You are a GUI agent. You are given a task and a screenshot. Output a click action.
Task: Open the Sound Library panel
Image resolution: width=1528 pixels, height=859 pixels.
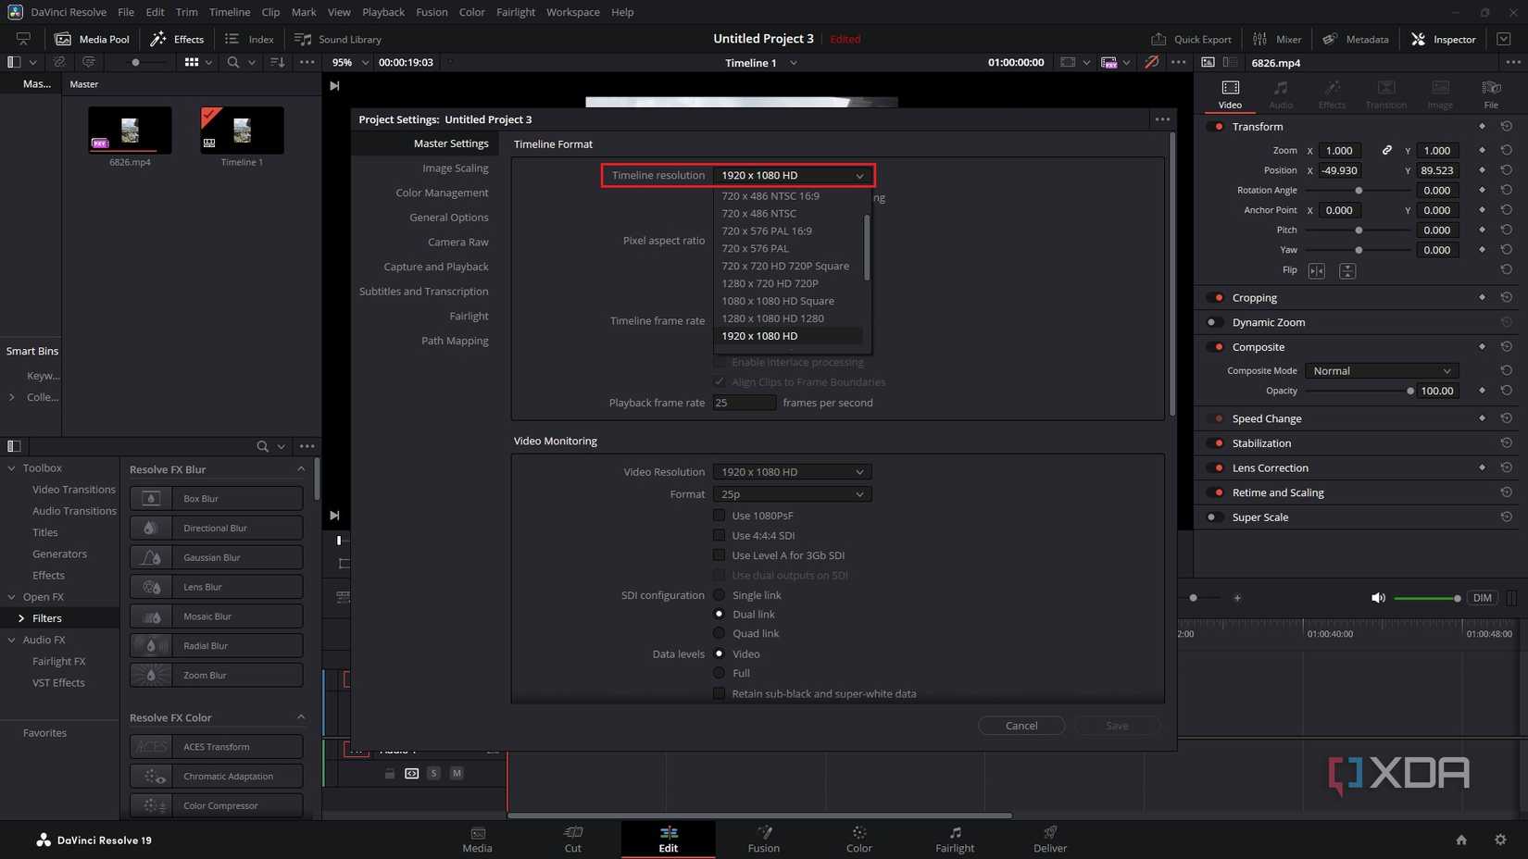pos(337,39)
